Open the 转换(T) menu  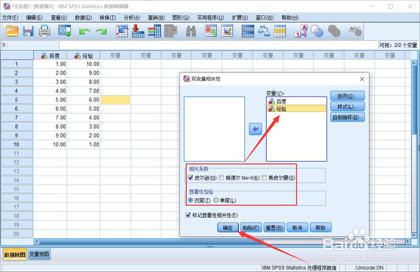point(108,18)
